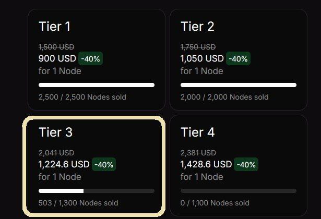
Task: Click the crossed-out 1,500 USD price
Action: pos(56,47)
